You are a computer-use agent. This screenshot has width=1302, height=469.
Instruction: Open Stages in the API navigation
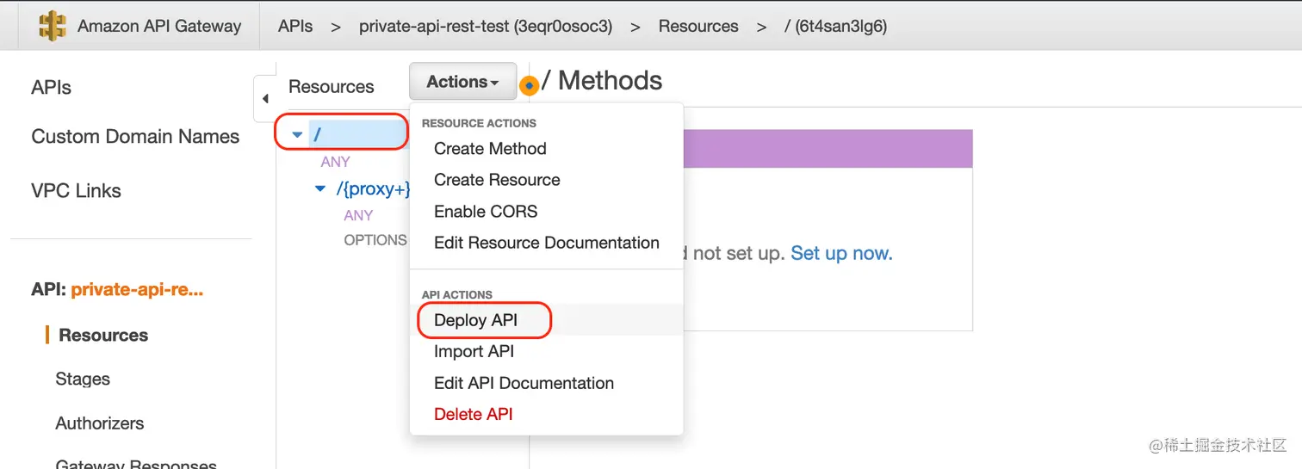83,379
